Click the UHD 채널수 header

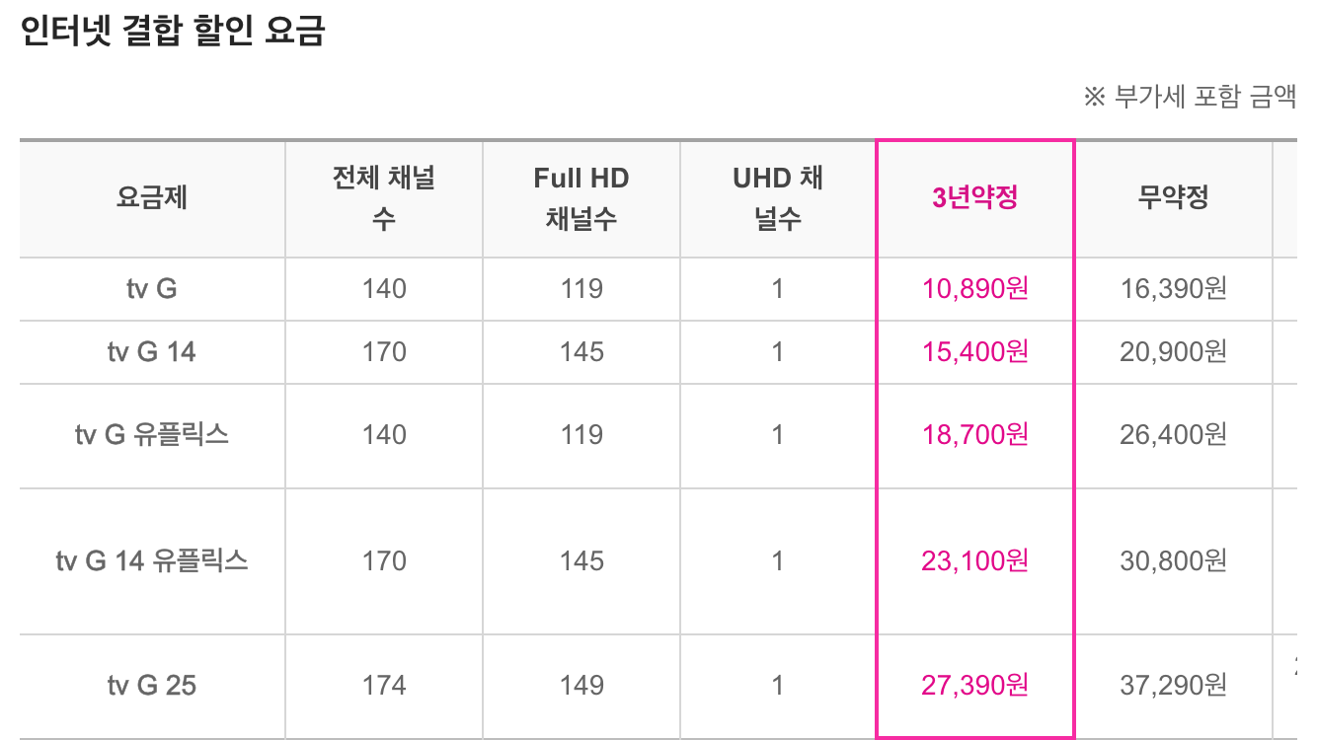coord(778,197)
